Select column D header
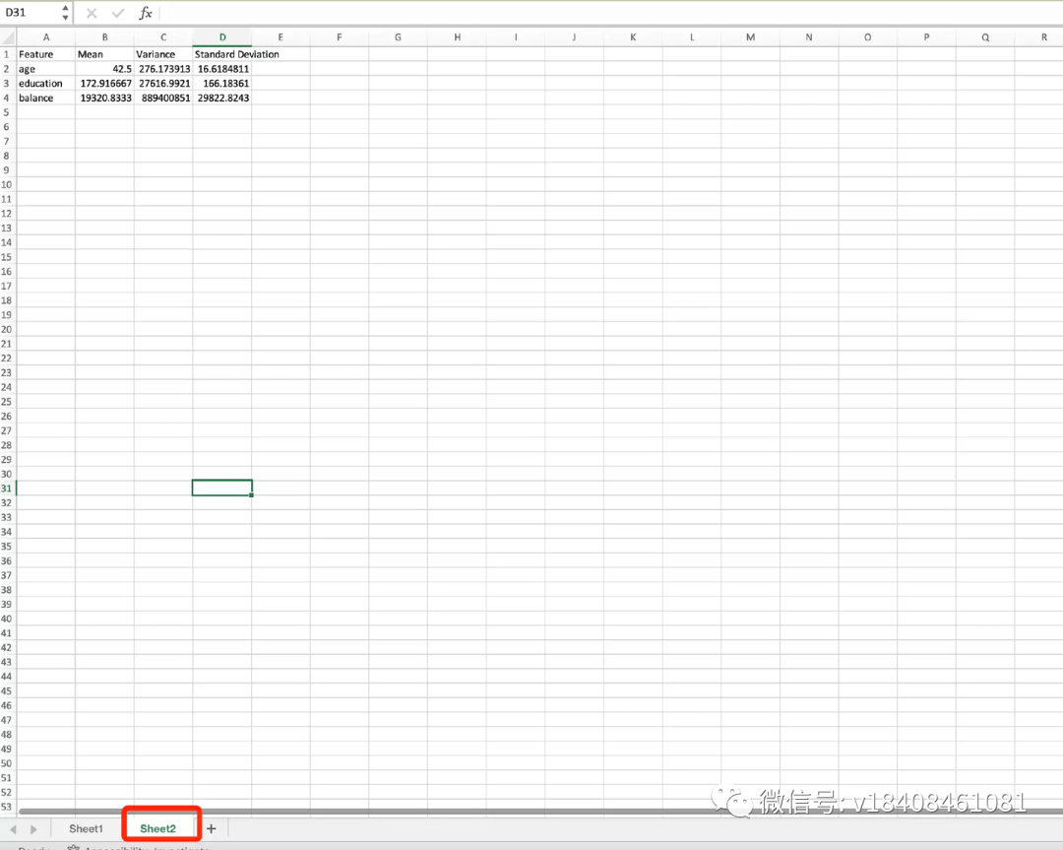Viewport: 1063px width, 850px height. pyautogui.click(x=222, y=37)
